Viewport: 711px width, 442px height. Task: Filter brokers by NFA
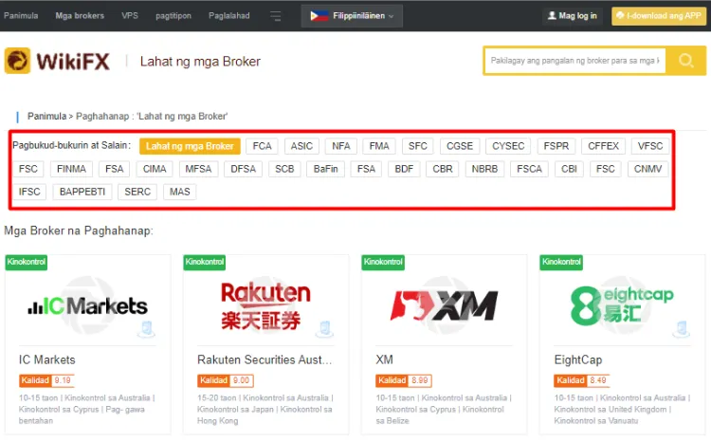[x=341, y=146]
